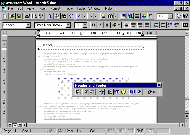Viewport: 190px width, 135px height.
Task: Click the Insert Address book icon
Action: click(x=110, y=16)
